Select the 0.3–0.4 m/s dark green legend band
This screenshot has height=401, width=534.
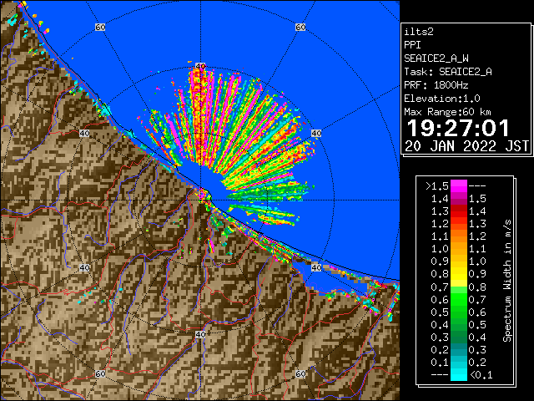459,337
